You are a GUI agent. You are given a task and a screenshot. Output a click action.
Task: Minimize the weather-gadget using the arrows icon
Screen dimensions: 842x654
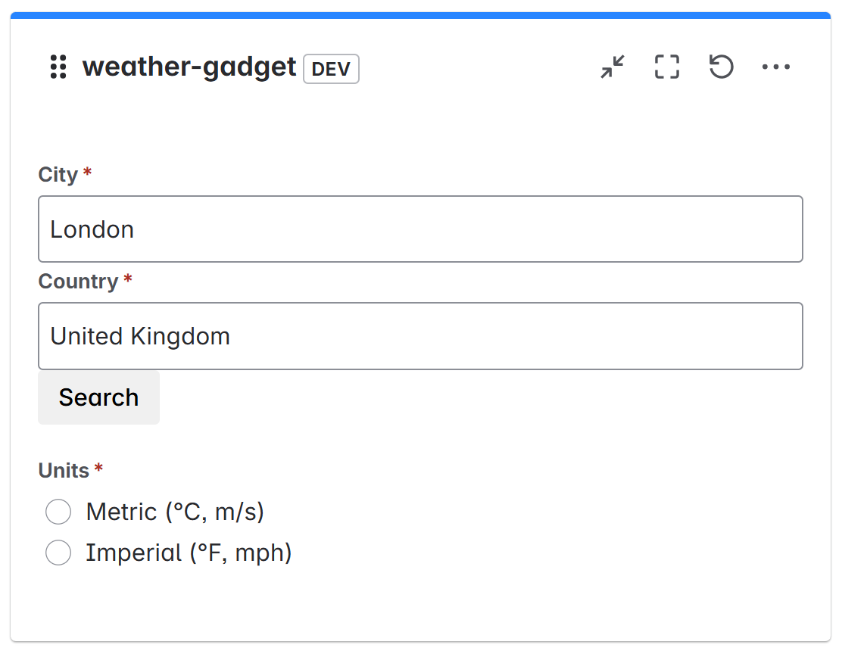[612, 67]
